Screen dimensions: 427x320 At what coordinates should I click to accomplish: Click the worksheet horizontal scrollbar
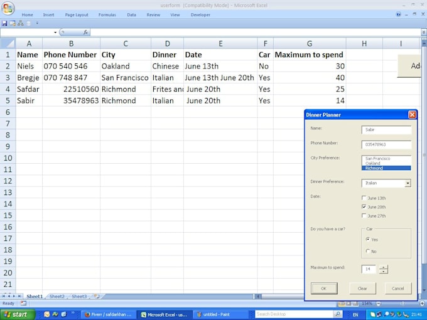(x=283, y=296)
